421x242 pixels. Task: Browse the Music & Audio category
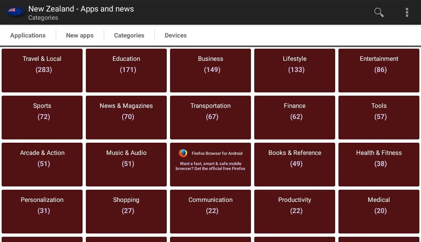[126, 164]
